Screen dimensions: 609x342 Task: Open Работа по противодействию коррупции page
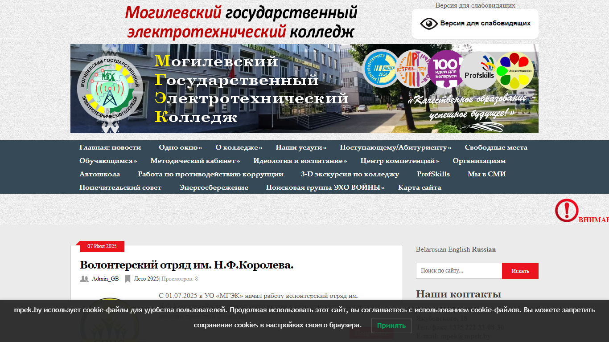coord(210,174)
